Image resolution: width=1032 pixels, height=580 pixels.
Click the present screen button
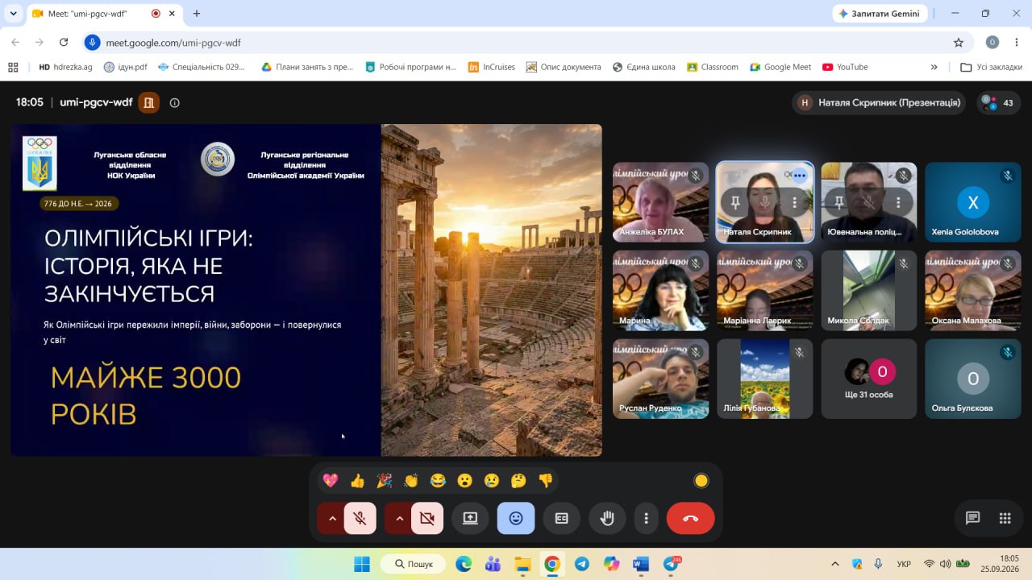pos(470,519)
